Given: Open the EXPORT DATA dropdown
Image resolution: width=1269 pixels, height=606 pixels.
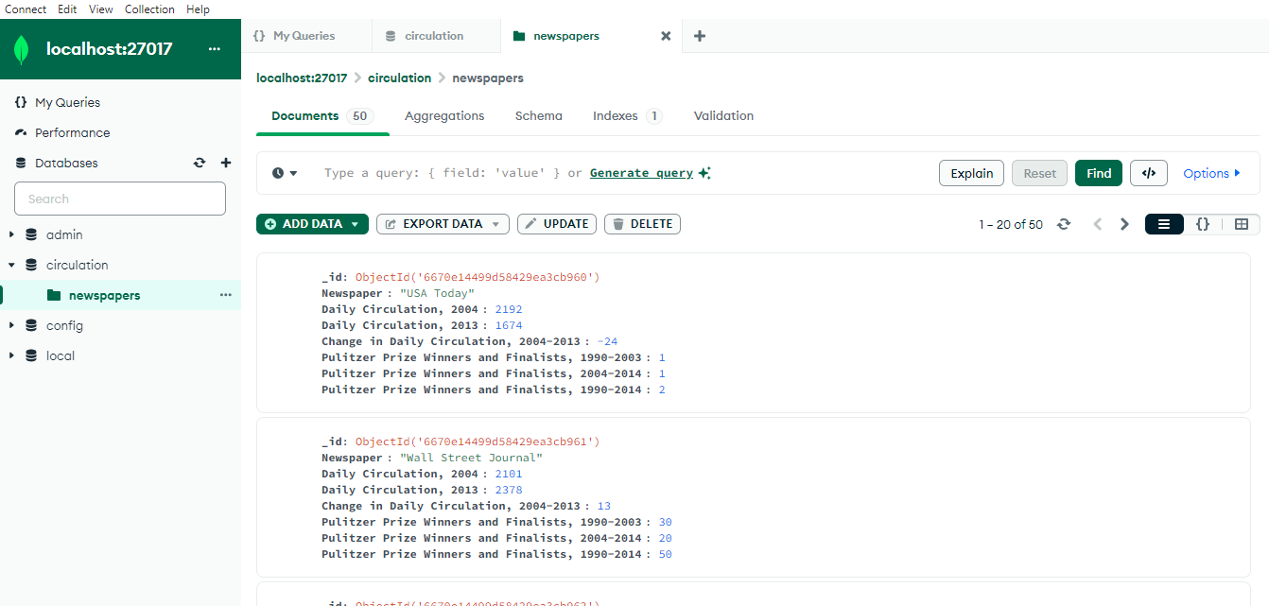Looking at the screenshot, I should click(443, 224).
